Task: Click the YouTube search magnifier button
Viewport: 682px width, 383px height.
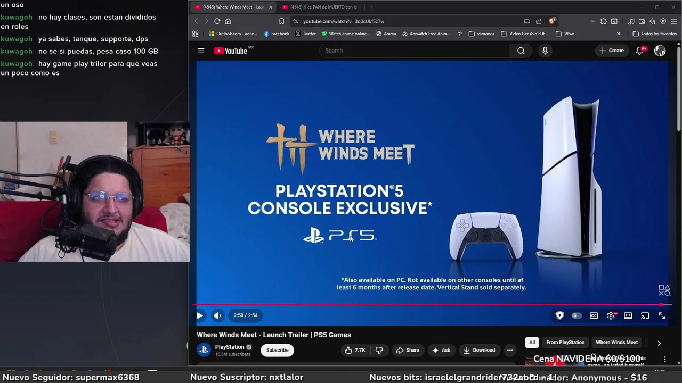Action: [521, 51]
